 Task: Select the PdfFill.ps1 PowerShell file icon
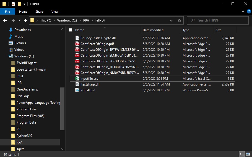click(x=77, y=90)
